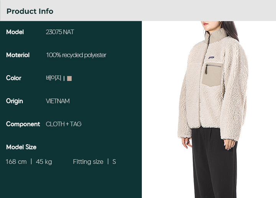Click the Origin label
The image size is (276, 198).
click(15, 101)
